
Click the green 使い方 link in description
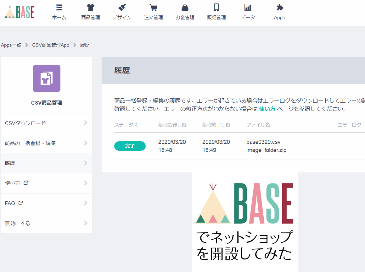coord(267,109)
